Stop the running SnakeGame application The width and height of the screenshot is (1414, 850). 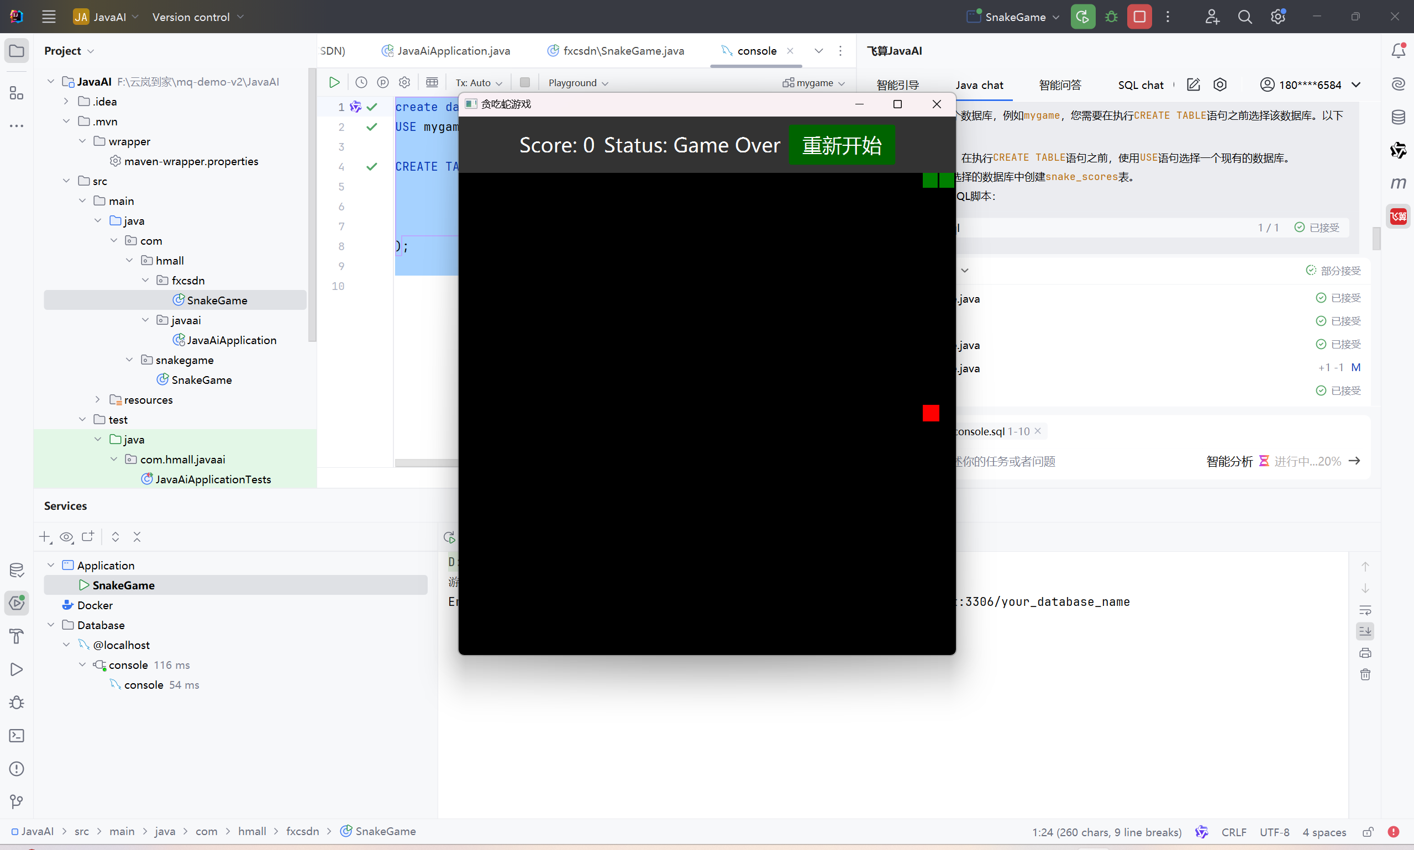coord(1139,17)
